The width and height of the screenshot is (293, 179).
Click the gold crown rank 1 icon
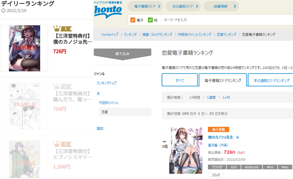62,29
